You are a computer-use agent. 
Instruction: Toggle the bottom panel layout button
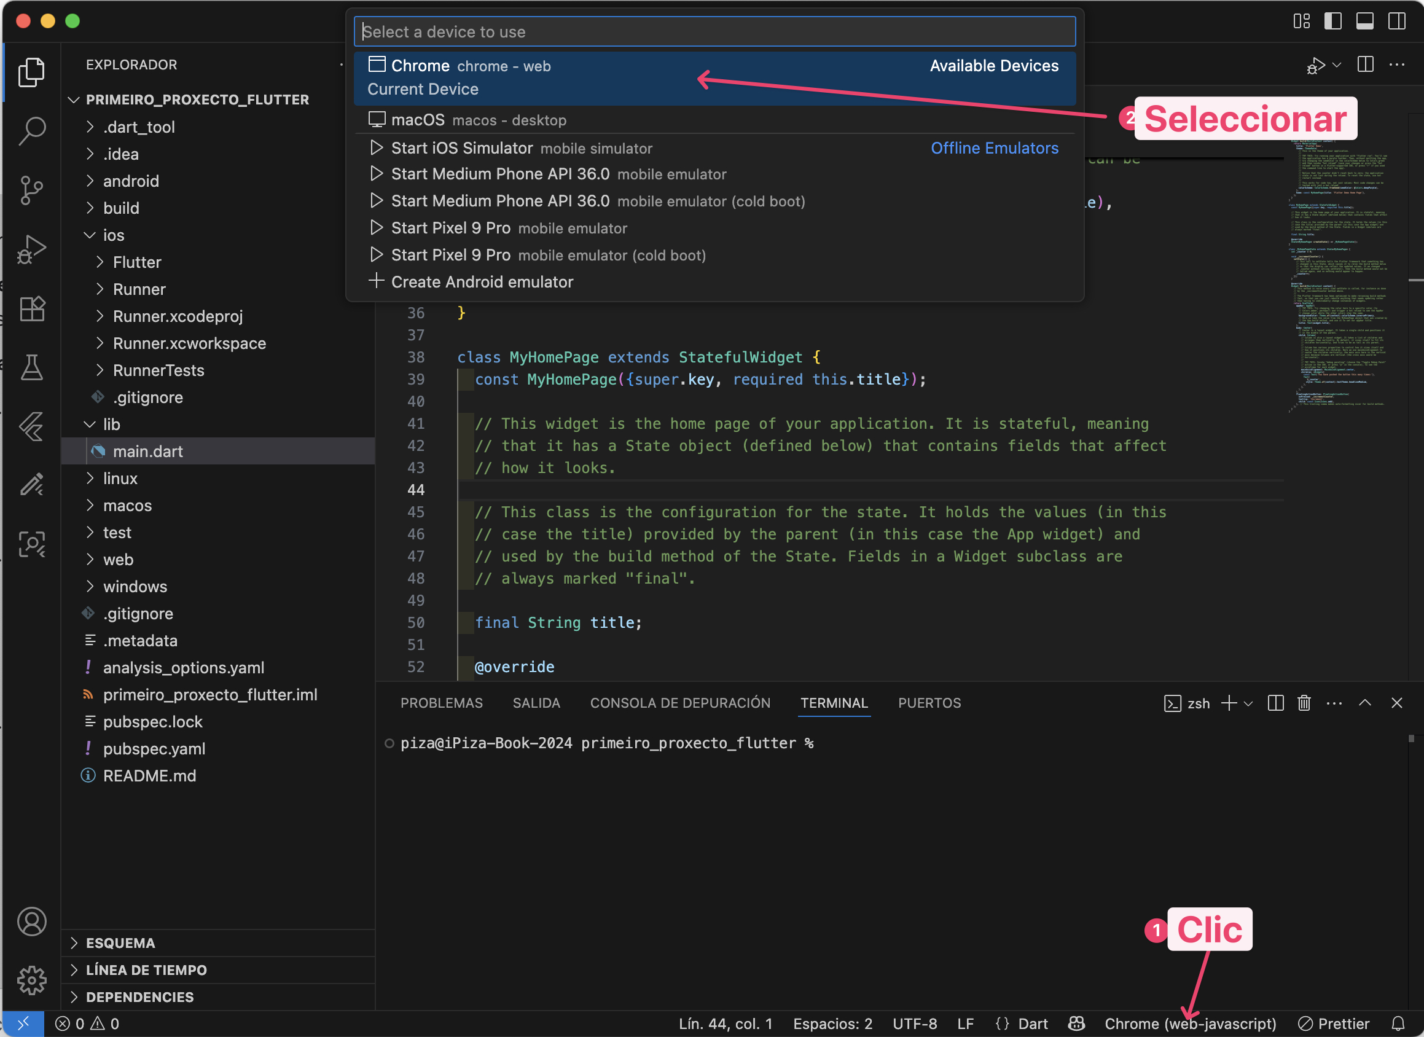coord(1364,21)
